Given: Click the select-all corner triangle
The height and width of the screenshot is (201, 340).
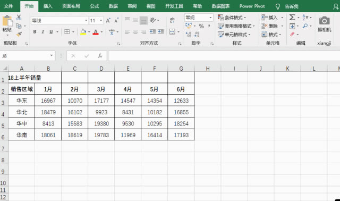Looking at the screenshot, I should click(5, 69).
